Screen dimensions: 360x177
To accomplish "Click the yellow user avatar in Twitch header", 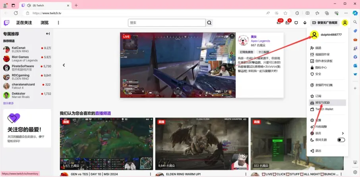I will (345, 23).
